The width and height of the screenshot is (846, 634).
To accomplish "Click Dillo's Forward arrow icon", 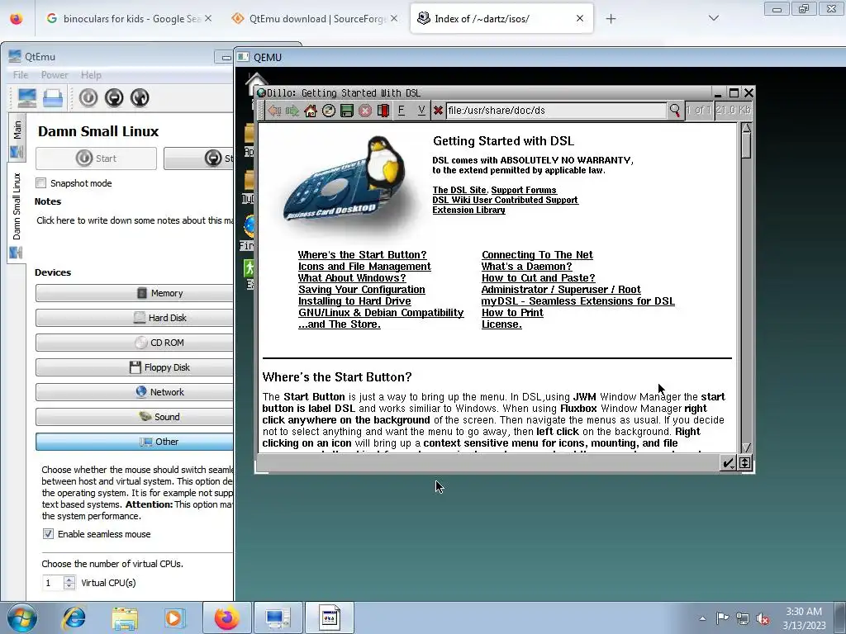I will pyautogui.click(x=292, y=111).
